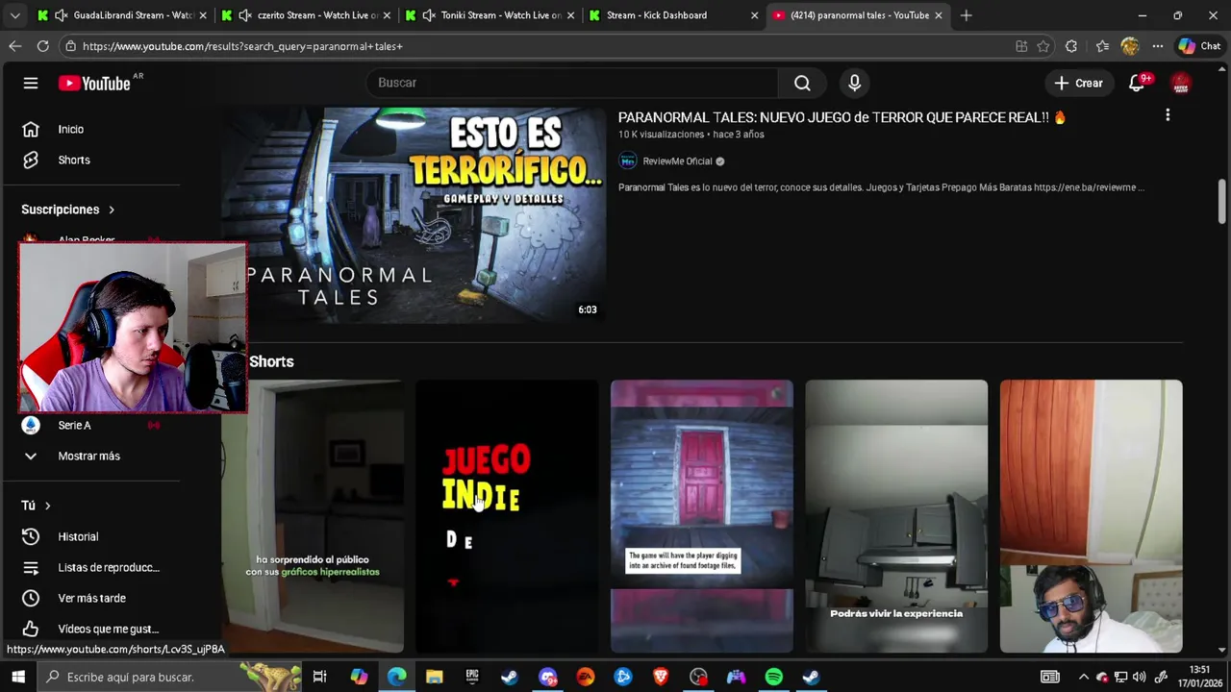Open Epic Games Launcher from taskbar

pyautogui.click(x=472, y=677)
